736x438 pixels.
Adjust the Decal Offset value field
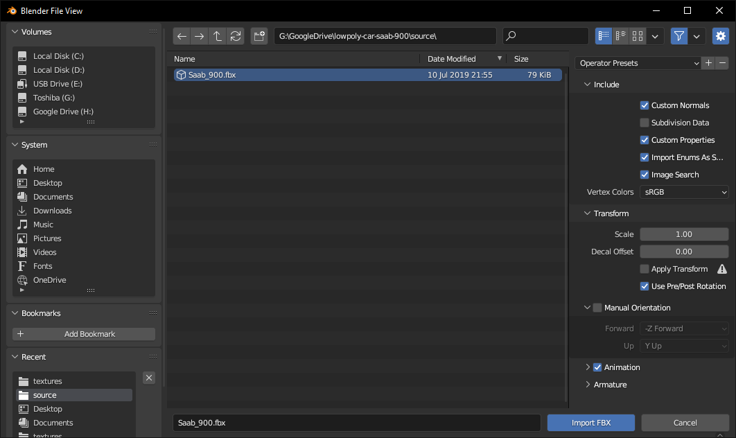(684, 252)
